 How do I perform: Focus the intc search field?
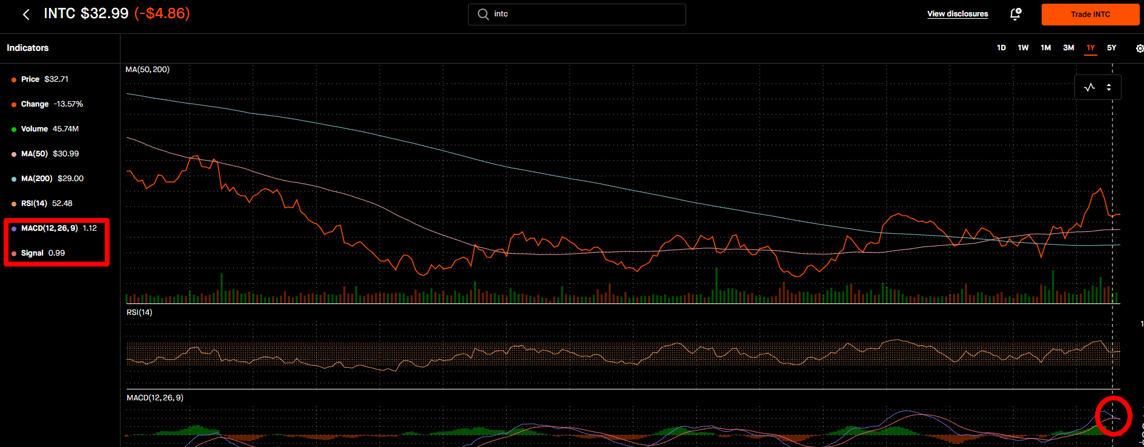[x=577, y=15]
